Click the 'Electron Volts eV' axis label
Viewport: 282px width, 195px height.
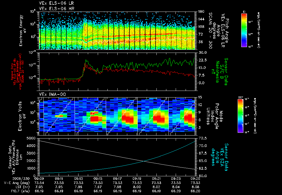21,116
